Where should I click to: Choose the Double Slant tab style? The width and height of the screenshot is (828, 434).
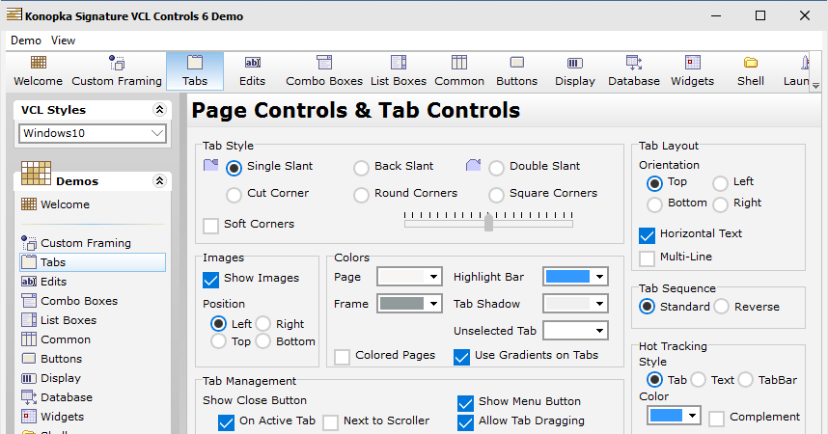(x=496, y=168)
